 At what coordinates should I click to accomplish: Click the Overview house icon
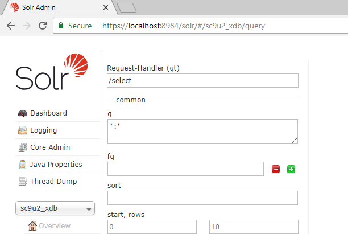32,226
